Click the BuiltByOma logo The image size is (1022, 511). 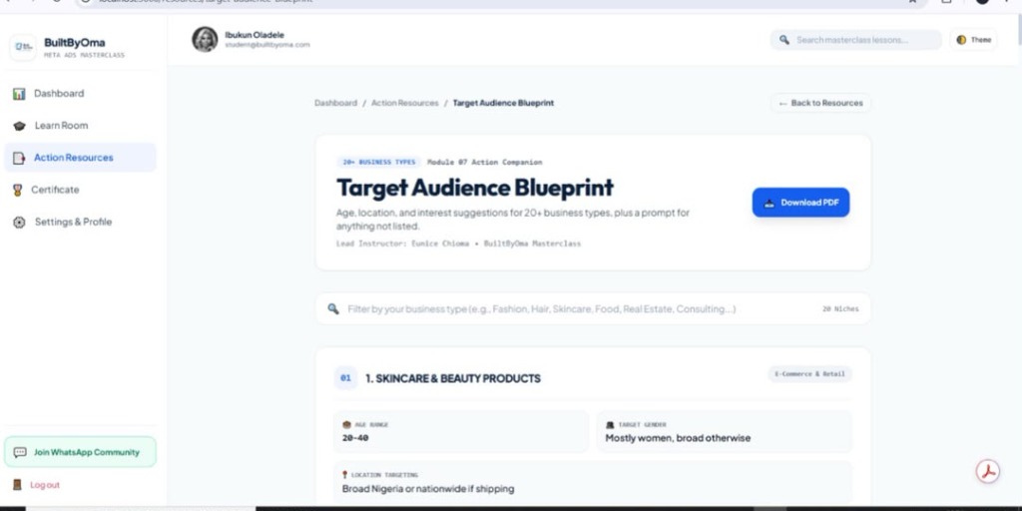point(24,47)
